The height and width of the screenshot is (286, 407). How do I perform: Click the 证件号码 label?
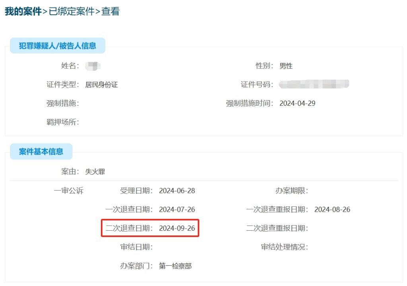tap(257, 84)
